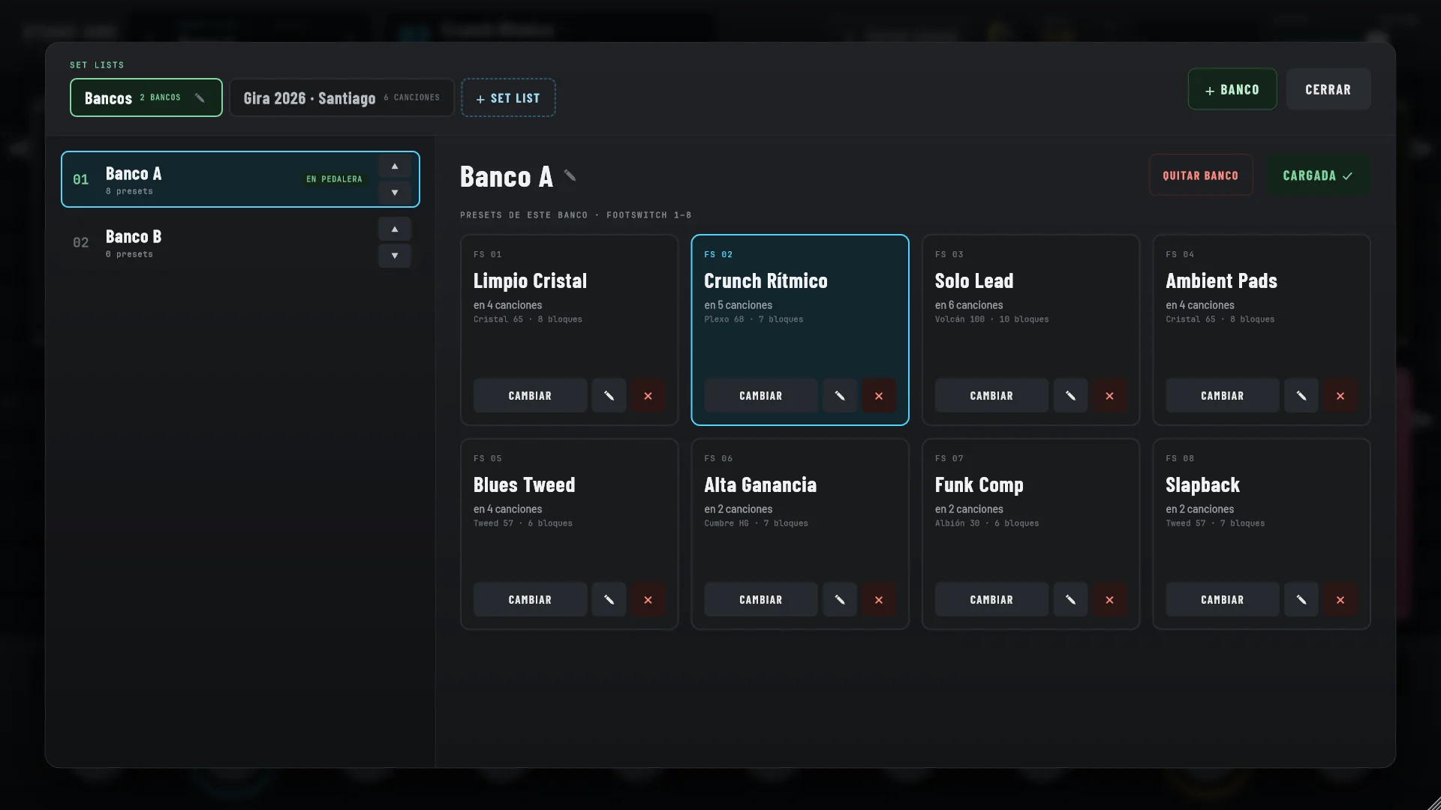Switch to Gira 2026 · Santiago tab
This screenshot has width=1441, height=810.
(x=341, y=97)
